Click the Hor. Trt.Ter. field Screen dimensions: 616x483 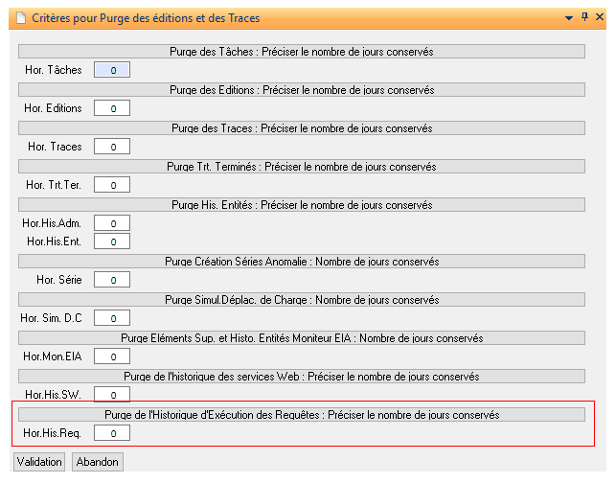pos(112,185)
